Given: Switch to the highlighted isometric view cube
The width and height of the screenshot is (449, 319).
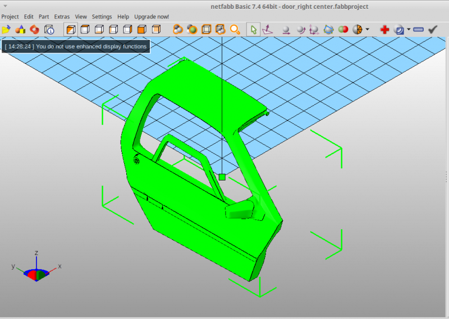Looking at the screenshot, I should pyautogui.click(x=71, y=30).
